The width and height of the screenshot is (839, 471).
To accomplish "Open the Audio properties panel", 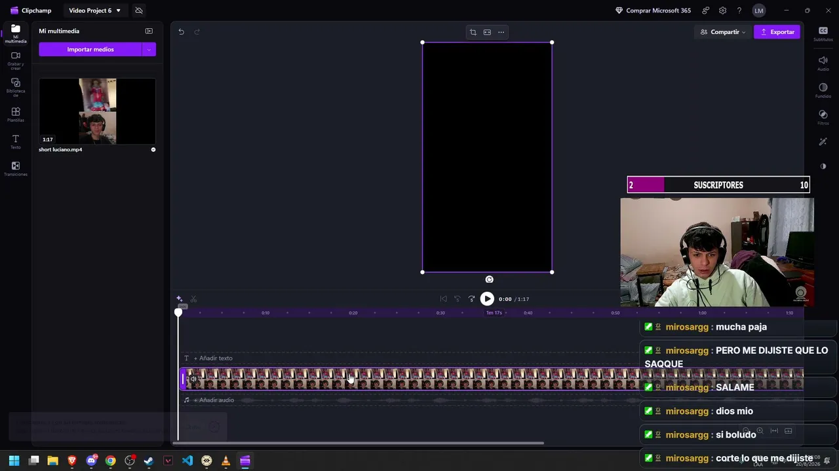I will [x=823, y=63].
